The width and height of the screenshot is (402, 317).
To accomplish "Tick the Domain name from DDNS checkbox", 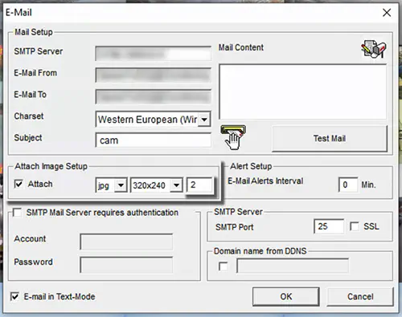I will 223,266.
